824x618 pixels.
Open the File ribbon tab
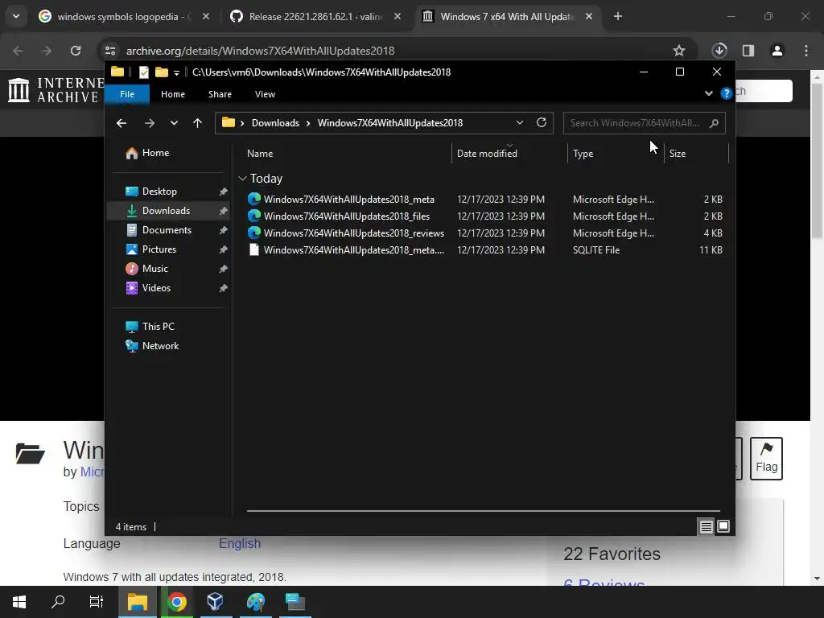click(127, 94)
